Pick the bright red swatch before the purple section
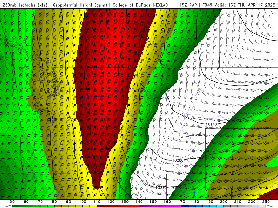Viewport: 278px width, 208px height. 136,206
